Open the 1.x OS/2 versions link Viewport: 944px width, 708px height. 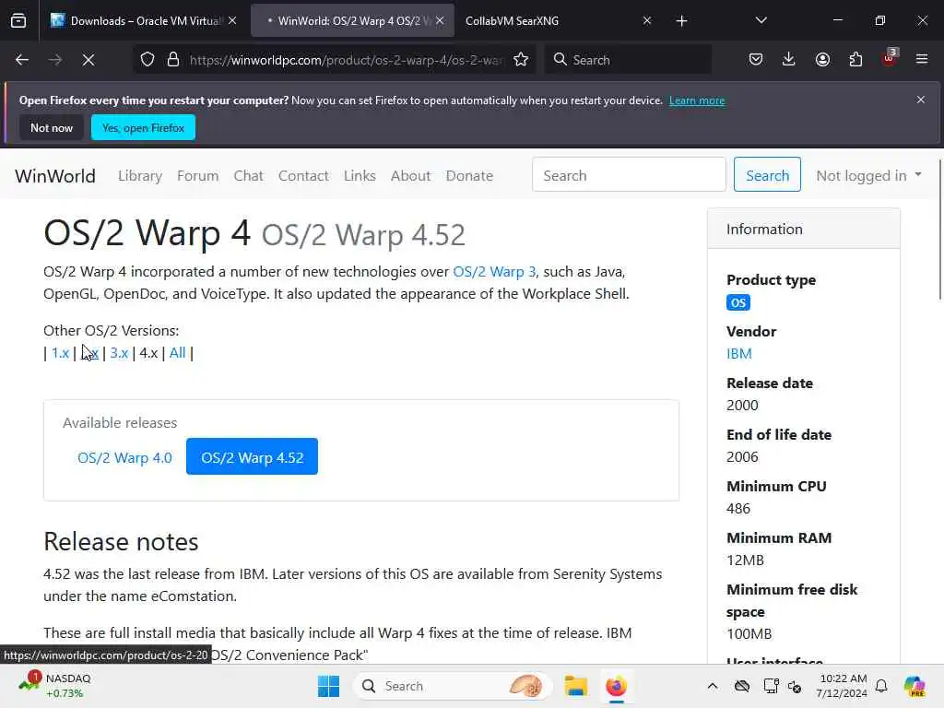pos(60,353)
